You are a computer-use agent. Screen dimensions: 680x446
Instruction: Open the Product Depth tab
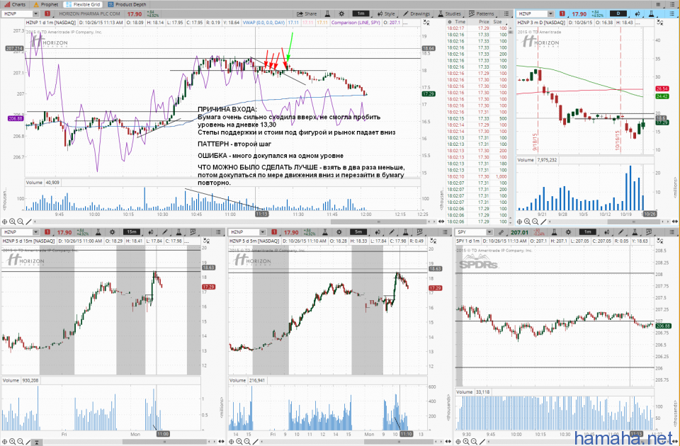[127, 4]
